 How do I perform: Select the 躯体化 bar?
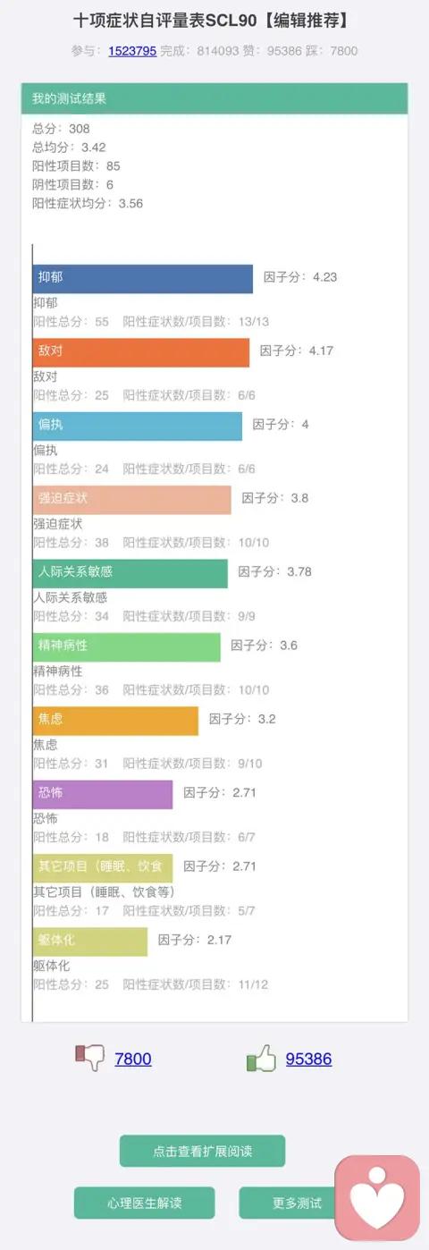pos(90,942)
